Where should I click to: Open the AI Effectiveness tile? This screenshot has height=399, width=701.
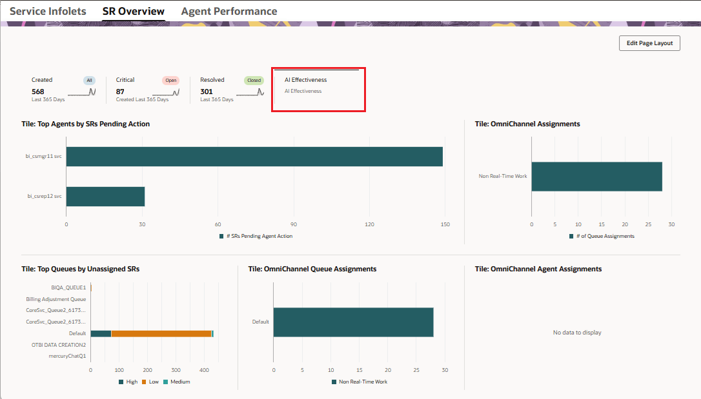pos(318,89)
